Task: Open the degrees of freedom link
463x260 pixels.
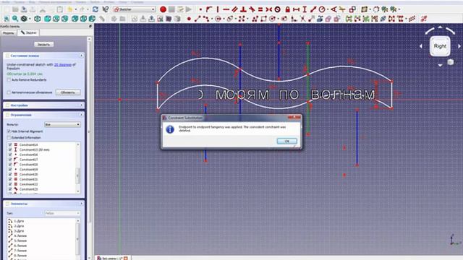Action: [x=63, y=64]
